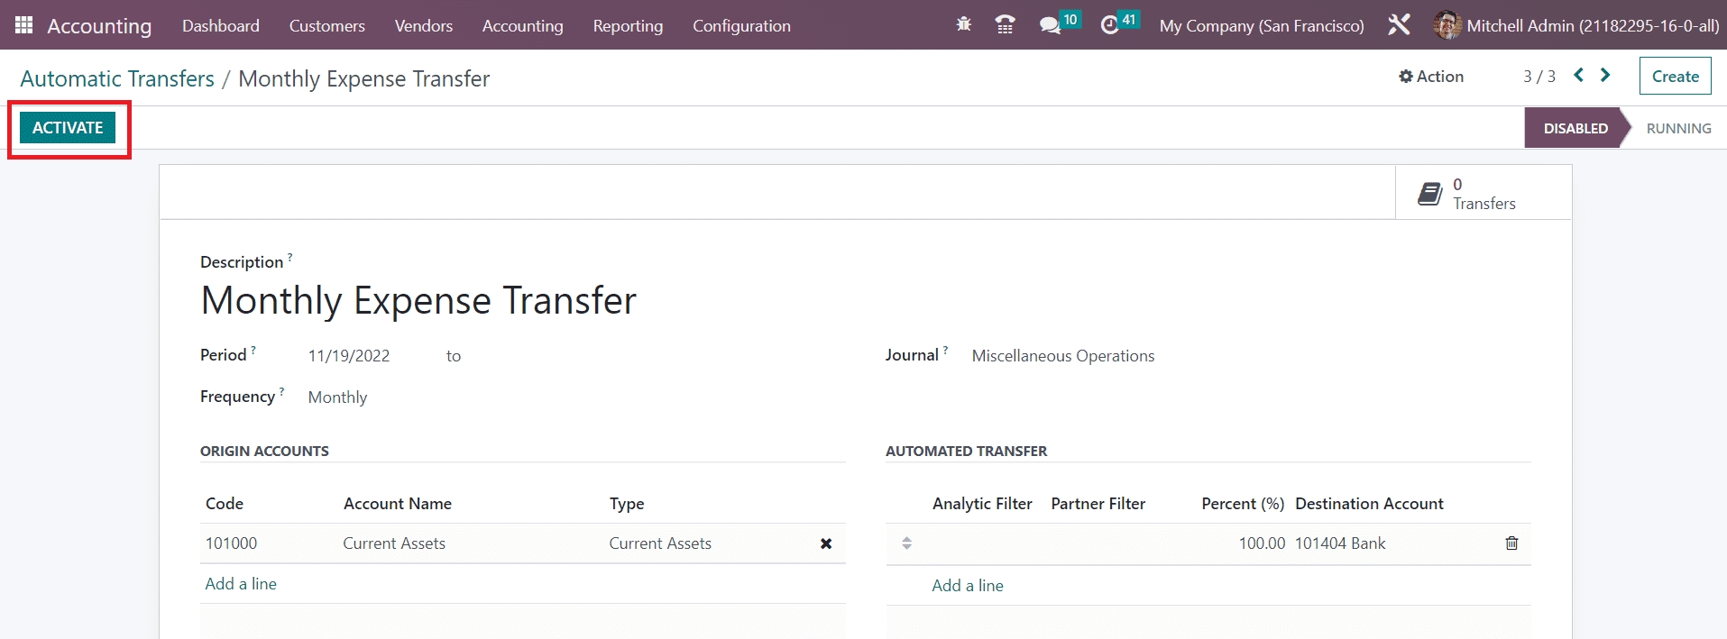
Task: Open the Configuration menu
Action: click(x=741, y=26)
